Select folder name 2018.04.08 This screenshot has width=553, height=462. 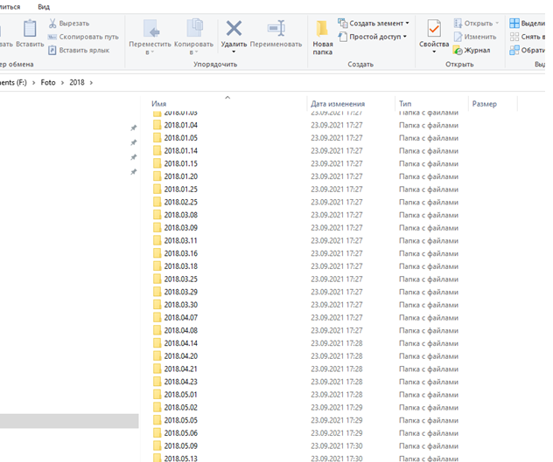pos(180,331)
